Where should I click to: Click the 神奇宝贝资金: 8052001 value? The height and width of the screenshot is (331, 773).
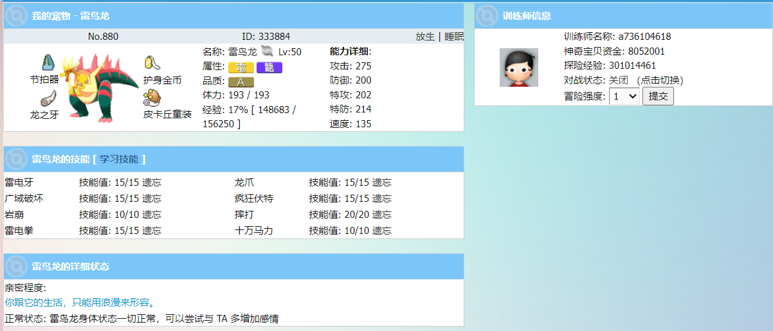point(614,51)
